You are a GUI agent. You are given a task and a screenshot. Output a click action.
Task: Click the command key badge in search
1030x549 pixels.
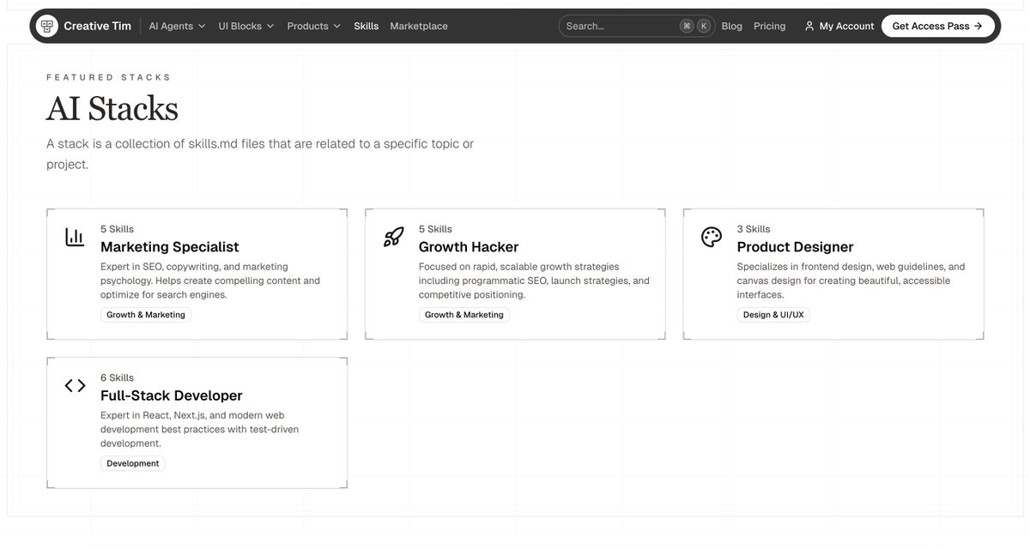[x=687, y=26]
